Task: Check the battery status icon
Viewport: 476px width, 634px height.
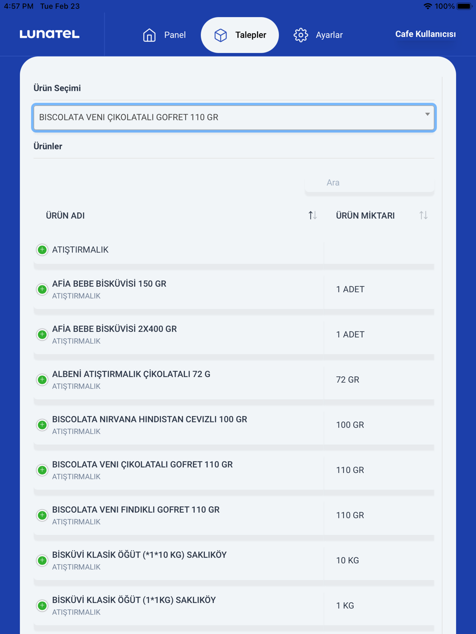Action: click(465, 6)
